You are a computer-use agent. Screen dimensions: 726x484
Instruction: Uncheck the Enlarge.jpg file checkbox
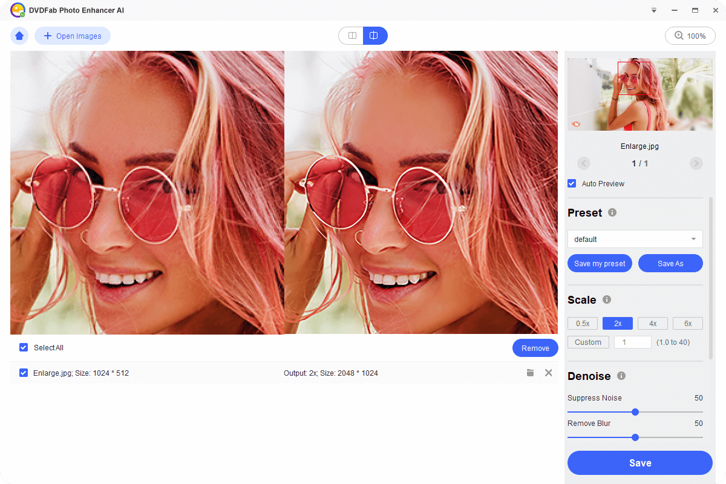click(x=24, y=373)
